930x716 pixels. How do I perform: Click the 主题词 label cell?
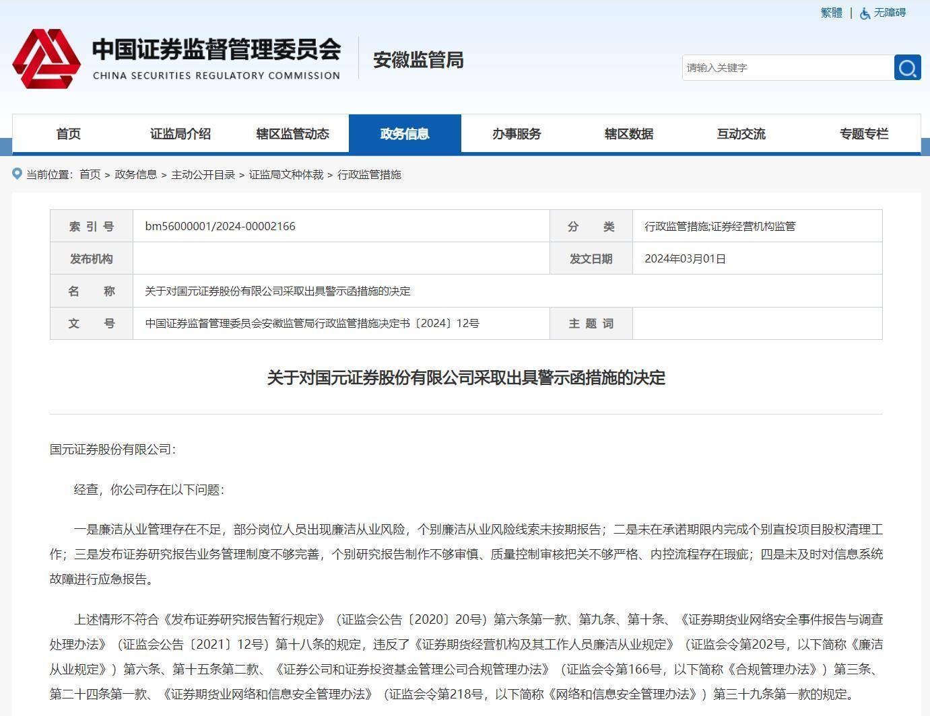tap(591, 324)
